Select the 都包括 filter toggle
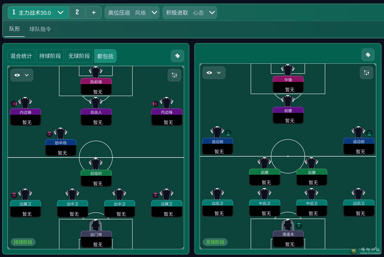The width and height of the screenshot is (384, 257). (105, 56)
